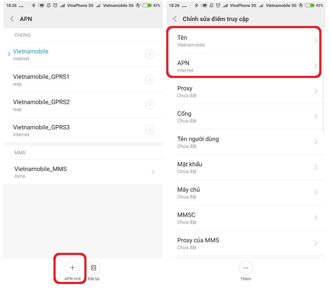This screenshot has height=288, width=330.
Task: Tap the battery icon on right status bar
Action: pos(310,6)
